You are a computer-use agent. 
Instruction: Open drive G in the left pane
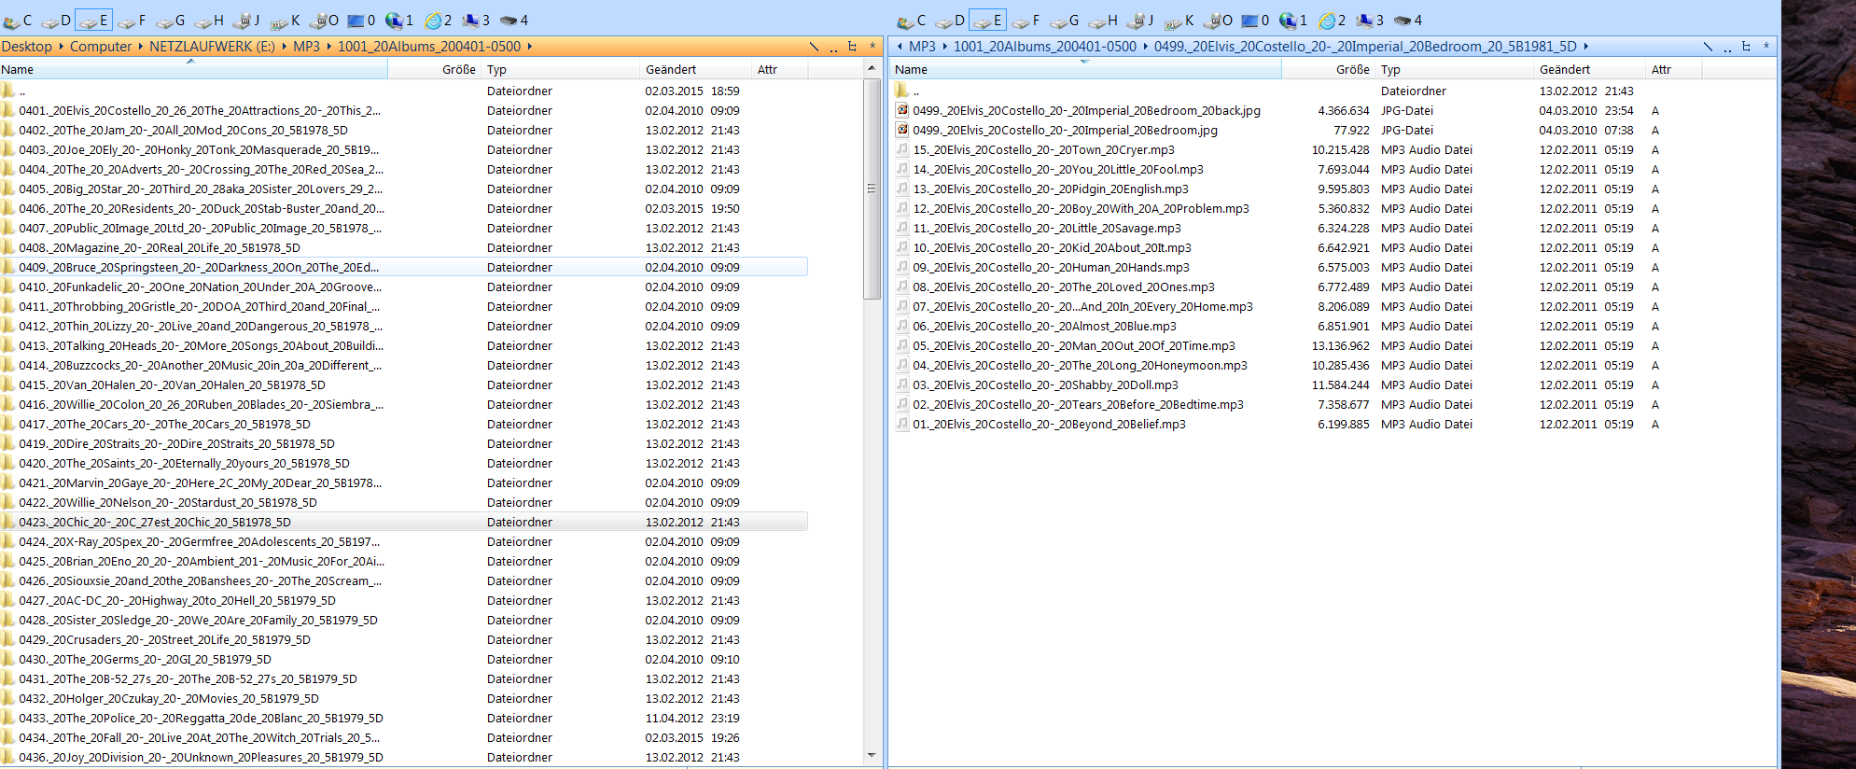point(171,20)
